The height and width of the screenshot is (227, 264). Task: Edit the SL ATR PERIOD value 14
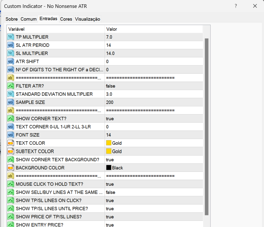click(109, 45)
